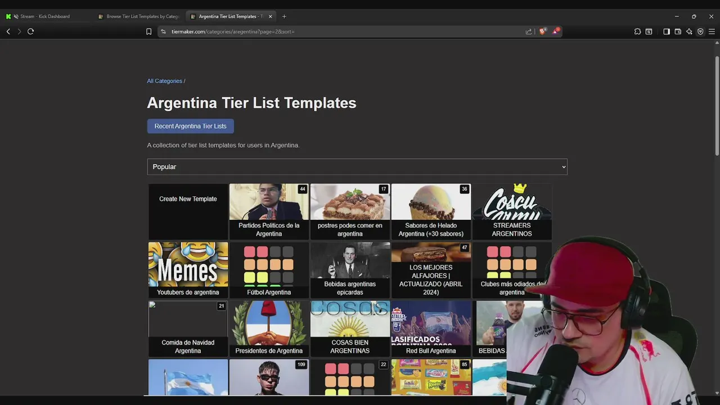Viewport: 720px width, 405px height.
Task: Open Presidentes de Argentina template
Action: tap(269, 328)
